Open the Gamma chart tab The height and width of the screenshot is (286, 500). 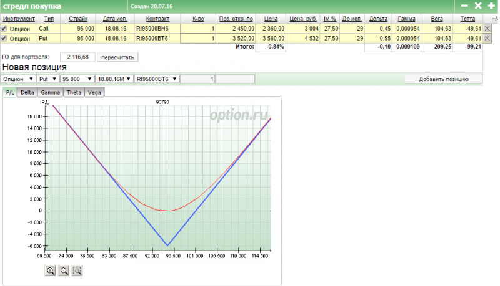51,92
